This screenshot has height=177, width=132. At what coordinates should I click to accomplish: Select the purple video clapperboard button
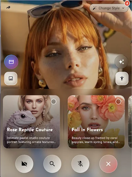(11, 62)
